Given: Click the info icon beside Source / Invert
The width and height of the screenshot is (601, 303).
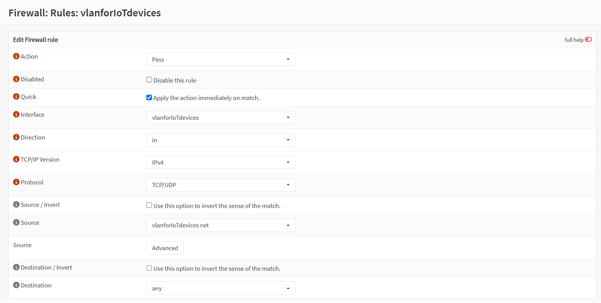Looking at the screenshot, I should tap(16, 205).
